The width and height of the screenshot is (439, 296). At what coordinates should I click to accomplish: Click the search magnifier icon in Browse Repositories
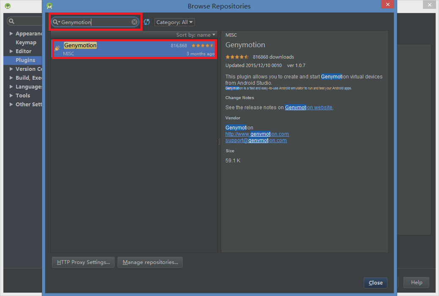pos(56,22)
